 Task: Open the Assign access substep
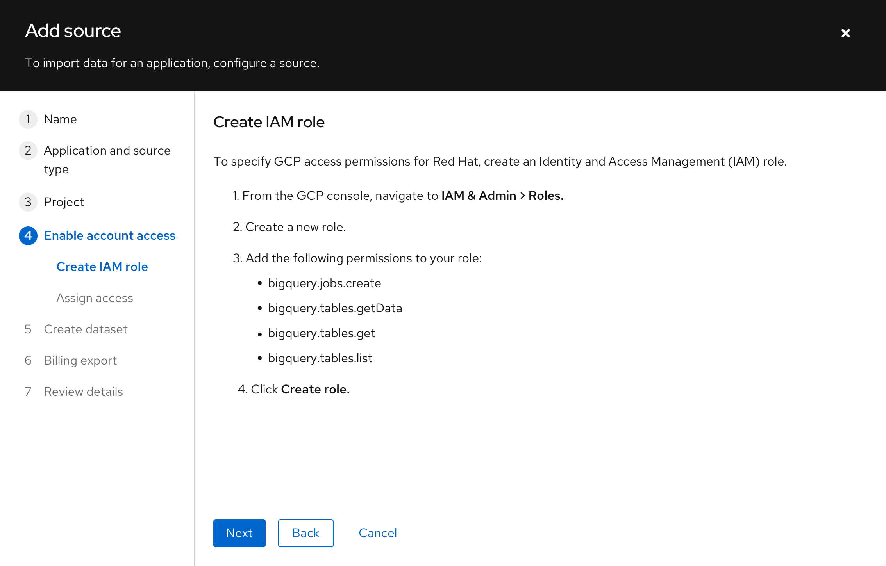click(95, 298)
